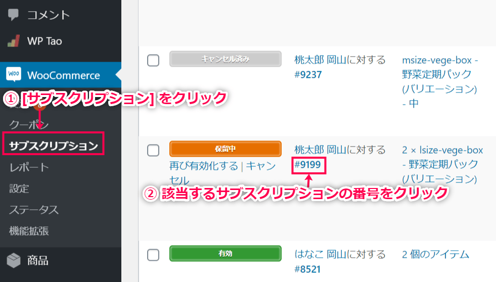Click the WP Tao chart icon
This screenshot has height=282, width=496.
tap(13, 41)
